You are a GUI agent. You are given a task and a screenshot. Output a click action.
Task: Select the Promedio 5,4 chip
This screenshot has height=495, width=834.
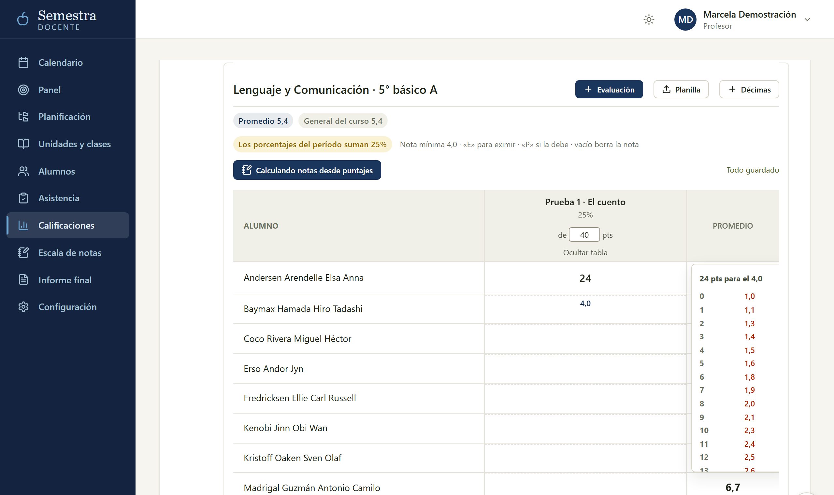pos(263,121)
